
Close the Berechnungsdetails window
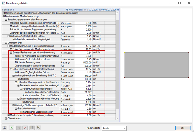(x=189, y=3)
